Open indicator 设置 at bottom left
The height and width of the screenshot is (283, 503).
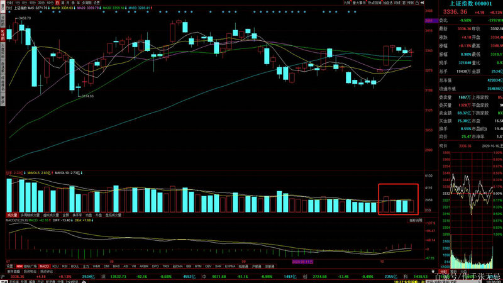[9, 266]
